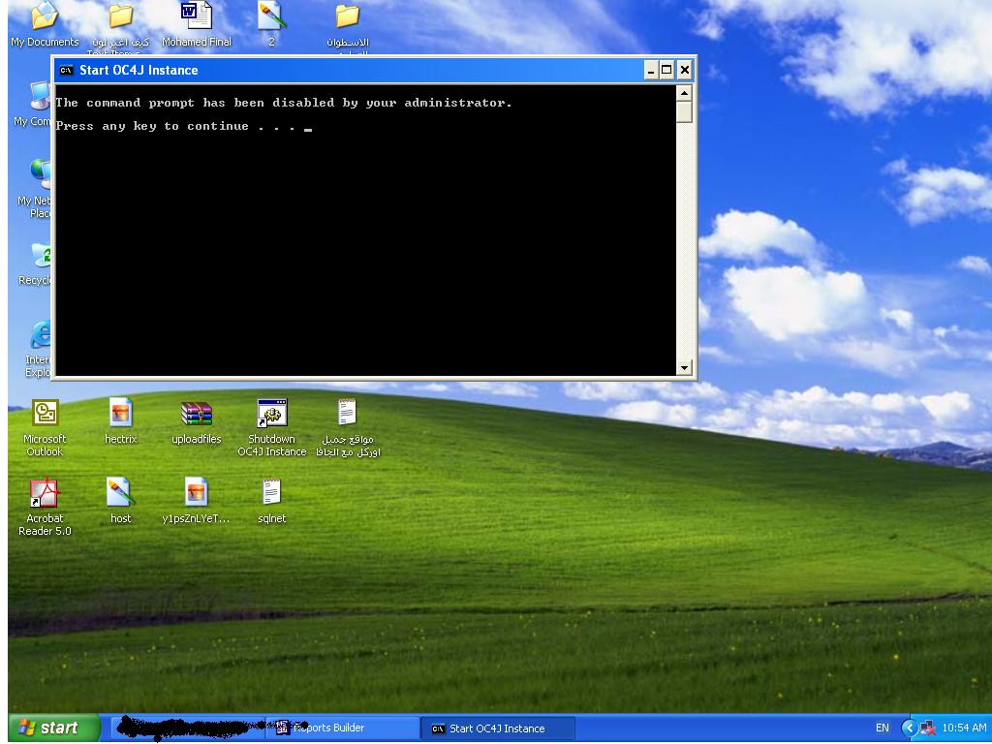The height and width of the screenshot is (744, 992).
Task: Maximize the Start OC4J Instance window
Action: [666, 70]
